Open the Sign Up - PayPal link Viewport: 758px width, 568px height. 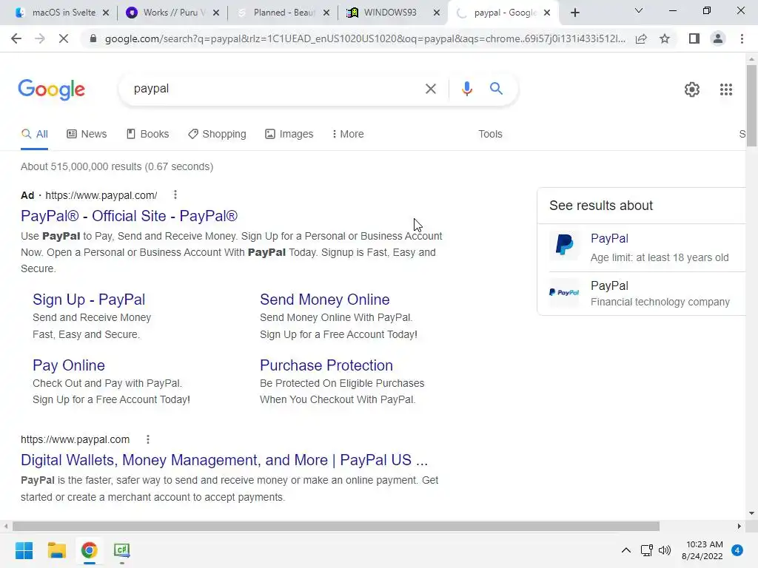click(89, 300)
